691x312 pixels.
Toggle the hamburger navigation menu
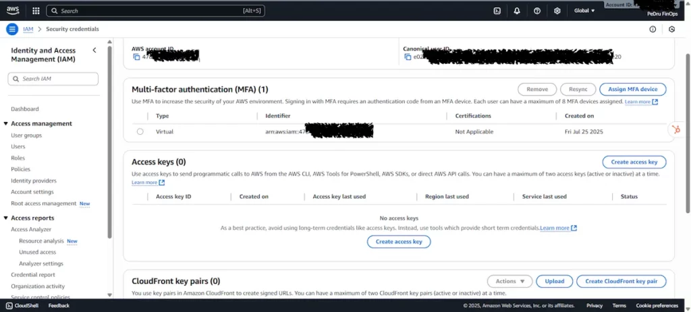11,29
